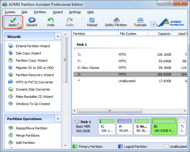Screen dimensions: 190x152
Task: Click the Used Space column header
Action: pos(180,34)
